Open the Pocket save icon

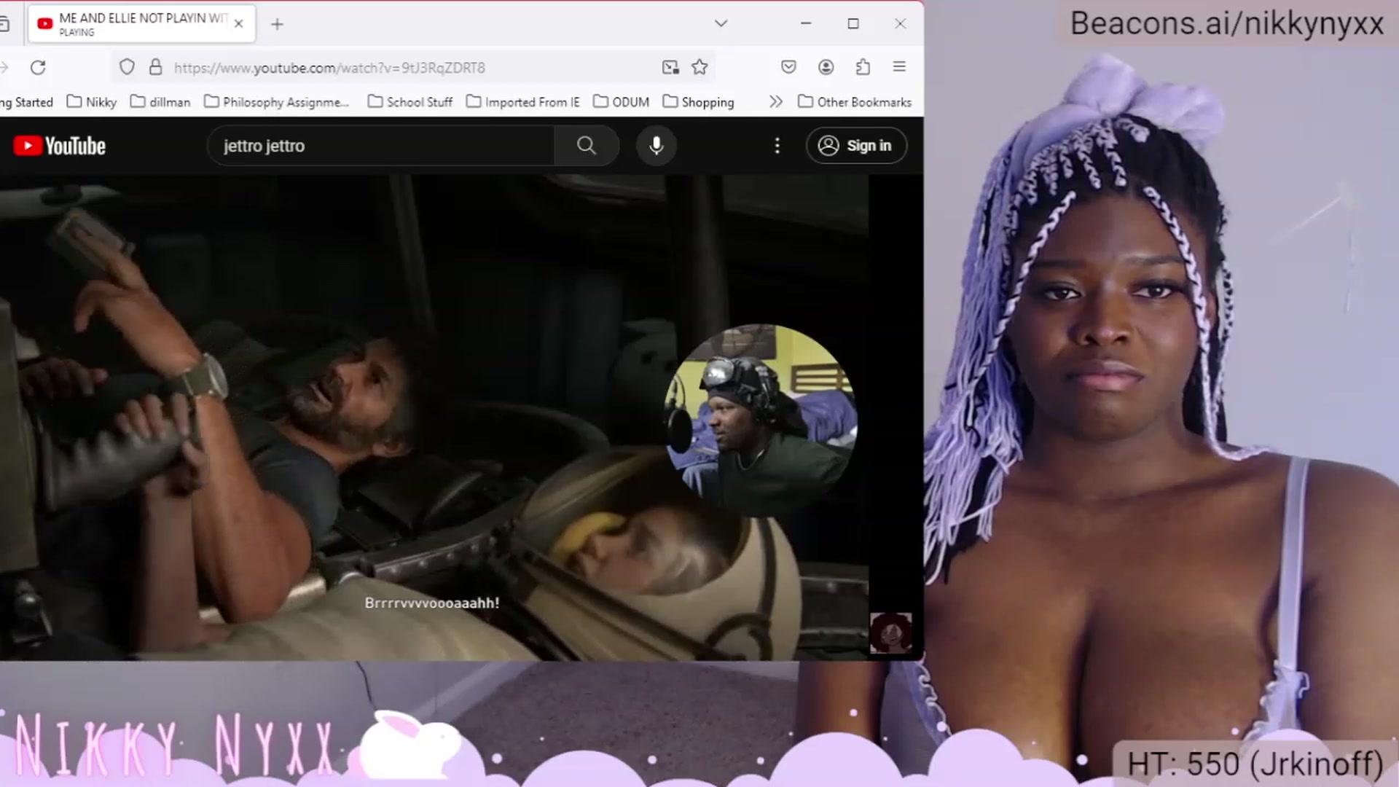[x=788, y=67]
